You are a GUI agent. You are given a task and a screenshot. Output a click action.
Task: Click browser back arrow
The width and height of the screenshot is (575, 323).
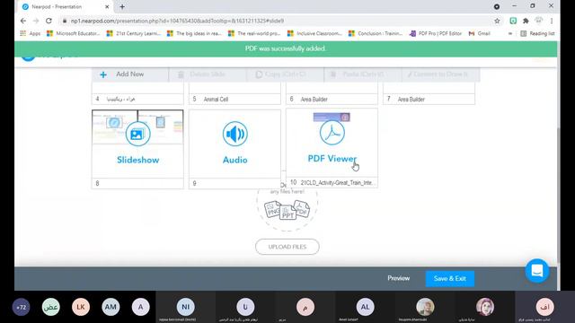(23, 21)
